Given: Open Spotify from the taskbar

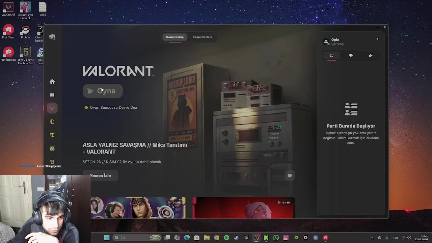Looking at the screenshot, I should pyautogui.click(x=226, y=238).
